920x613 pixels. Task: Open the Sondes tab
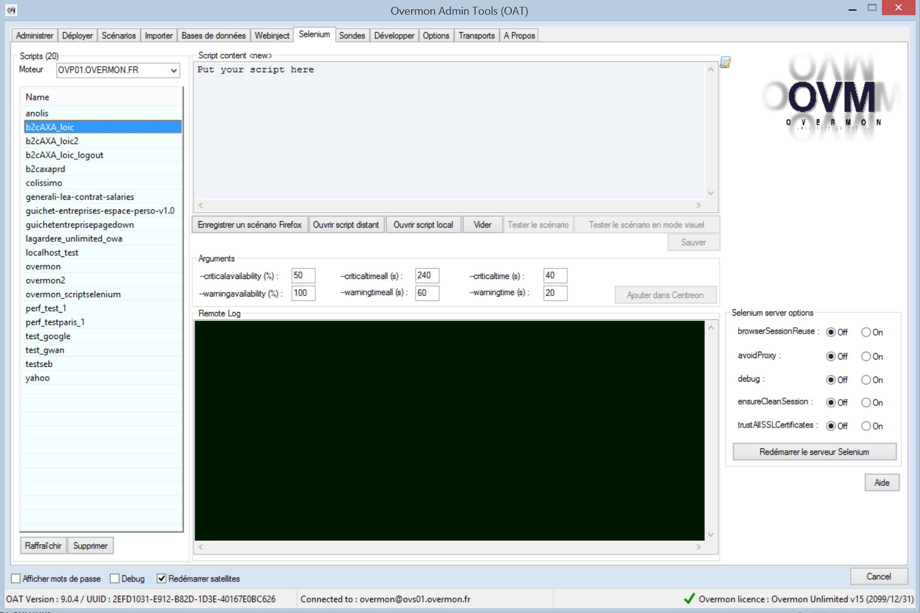352,36
